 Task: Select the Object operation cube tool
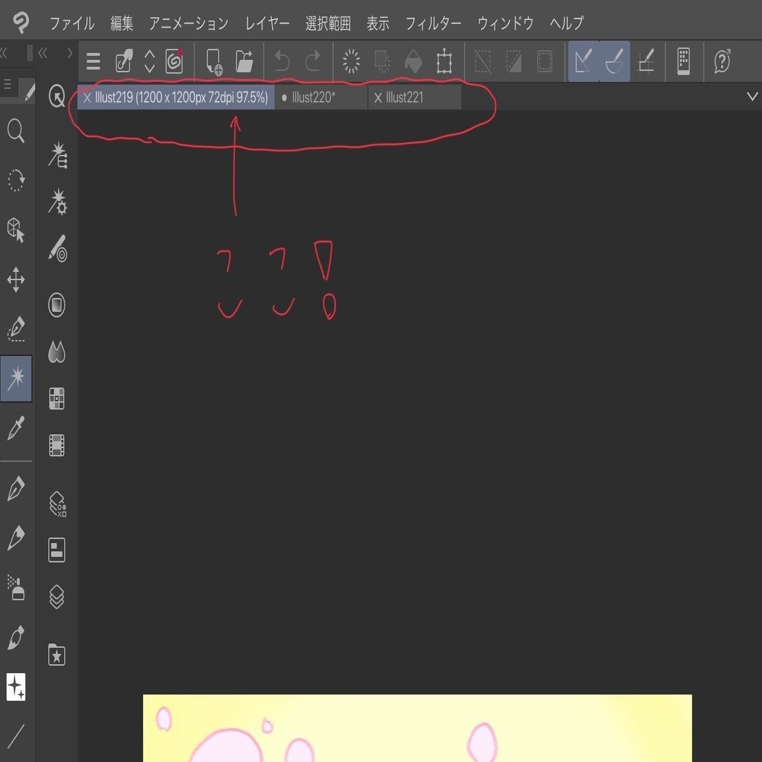(x=16, y=229)
